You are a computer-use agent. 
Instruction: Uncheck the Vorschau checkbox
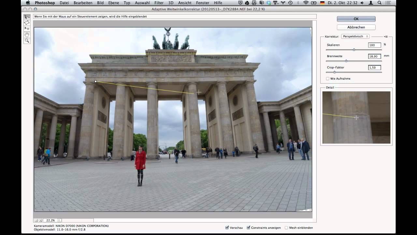[x=227, y=227]
